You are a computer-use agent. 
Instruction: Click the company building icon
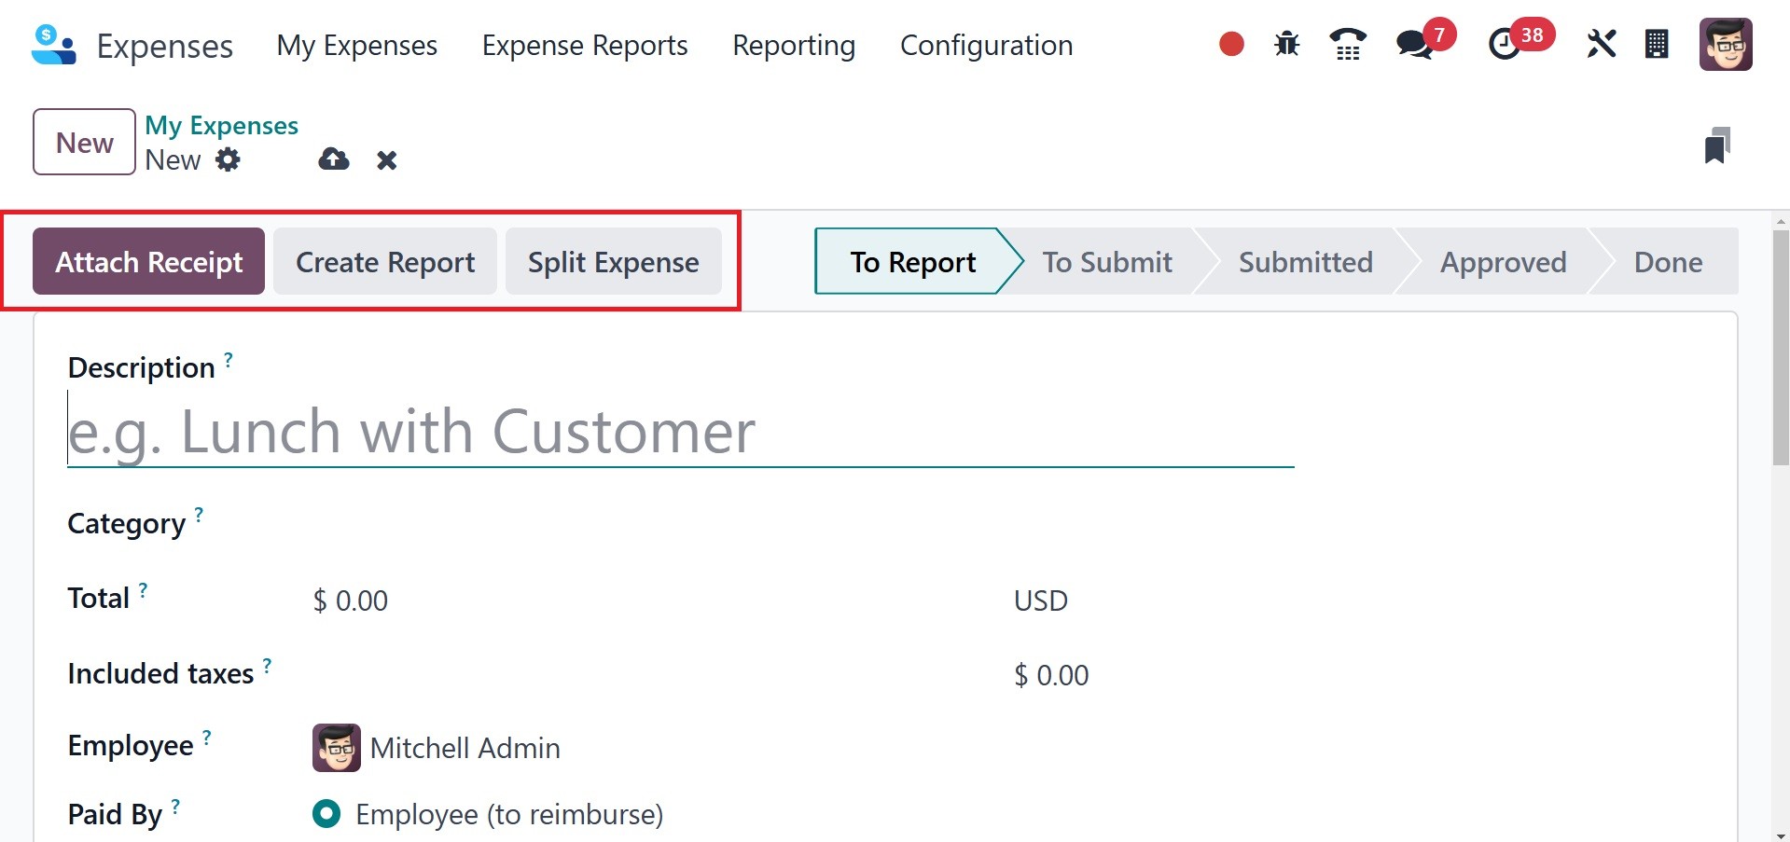[x=1657, y=44]
